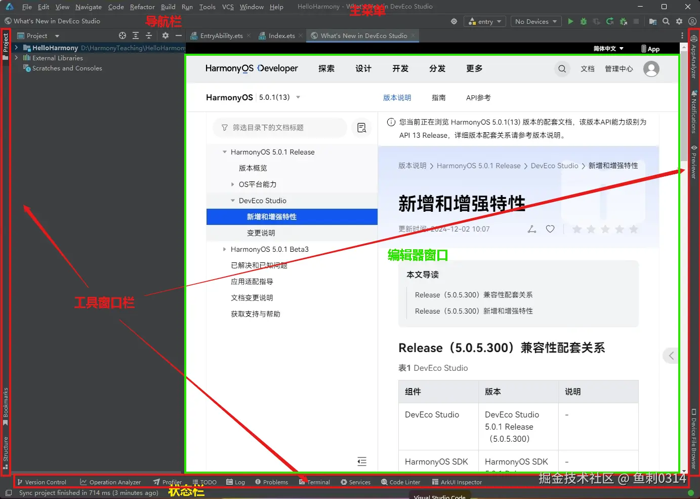Screen dimensions: 700x499
Task: Rate the article with fifth star
Action: 633,229
